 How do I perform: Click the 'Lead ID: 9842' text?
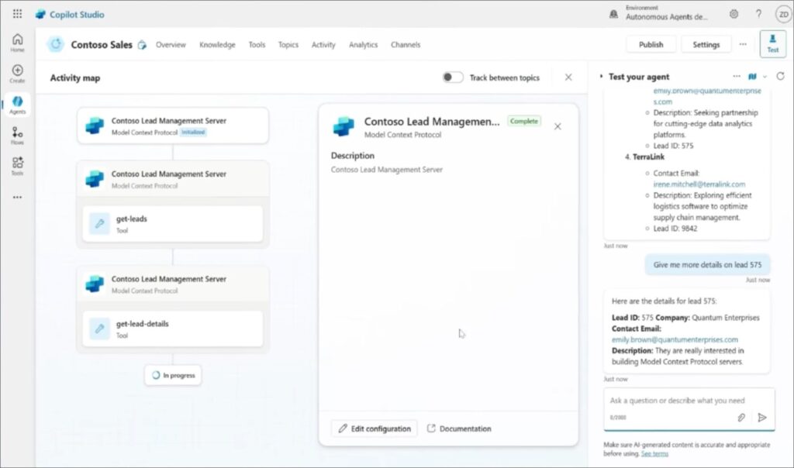675,229
